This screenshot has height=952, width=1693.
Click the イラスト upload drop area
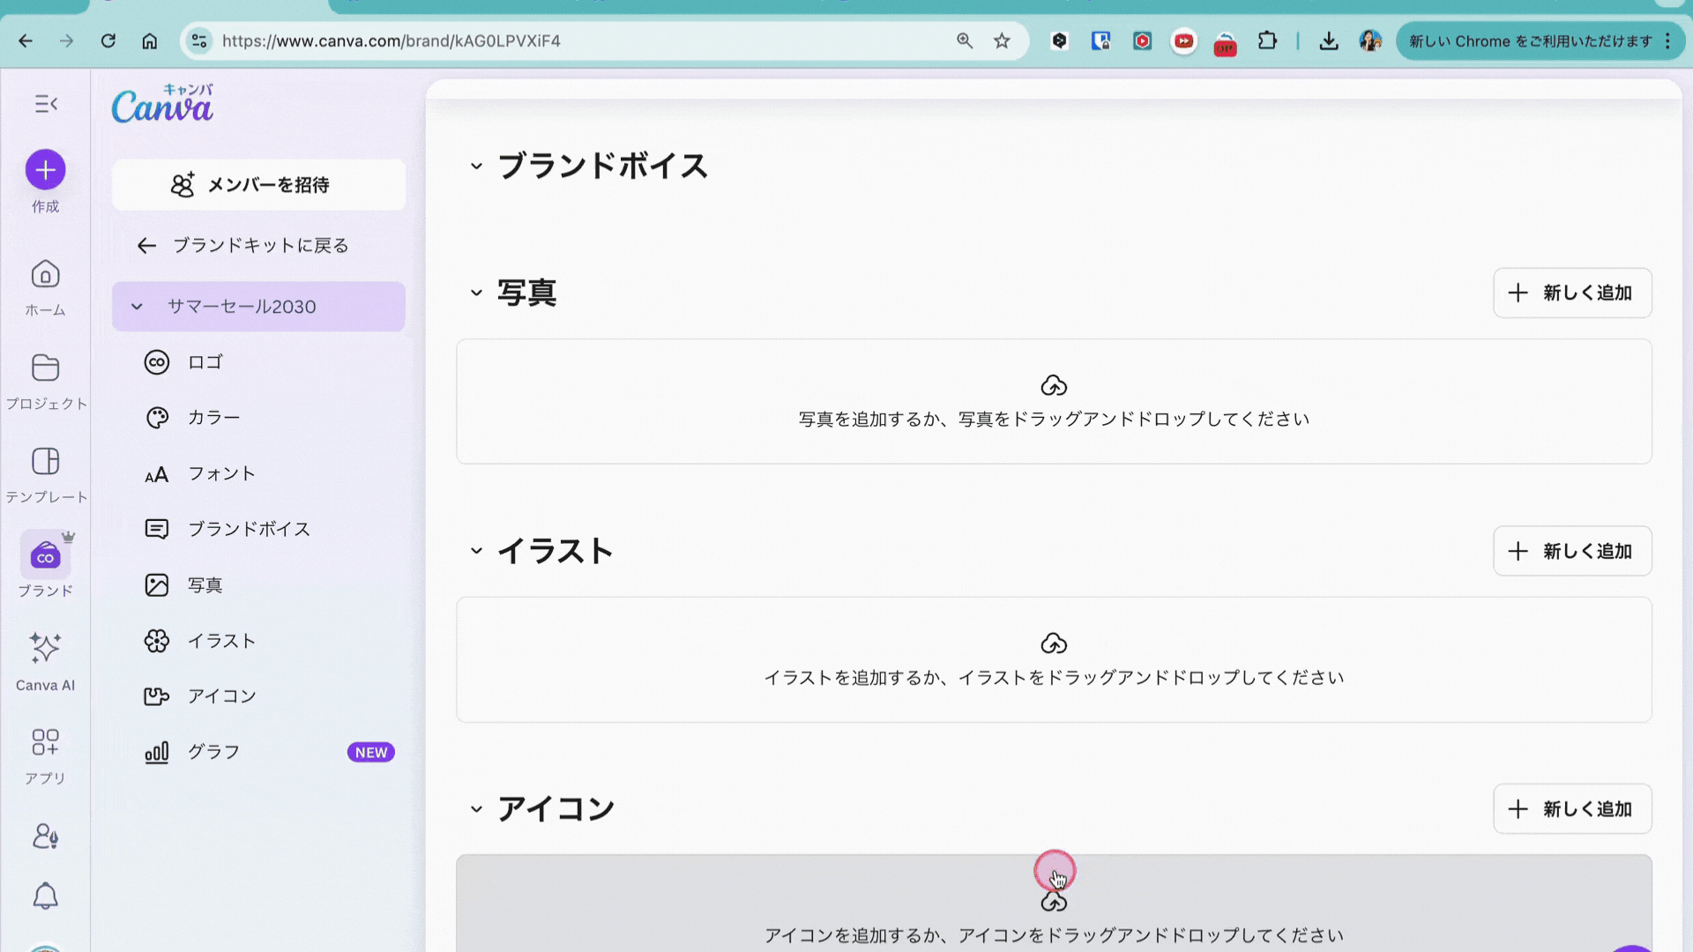[1053, 659]
